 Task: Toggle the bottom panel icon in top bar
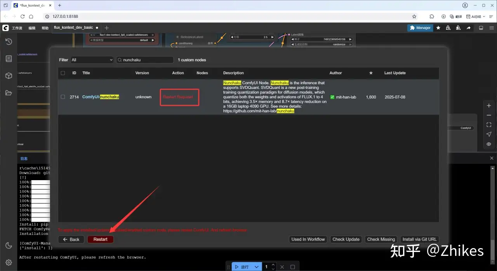(481, 28)
